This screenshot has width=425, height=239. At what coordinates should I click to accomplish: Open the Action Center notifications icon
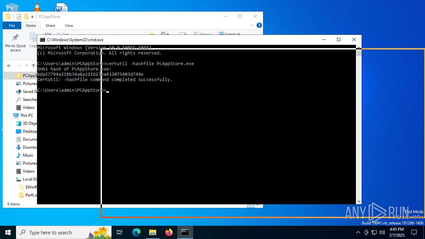click(x=414, y=232)
